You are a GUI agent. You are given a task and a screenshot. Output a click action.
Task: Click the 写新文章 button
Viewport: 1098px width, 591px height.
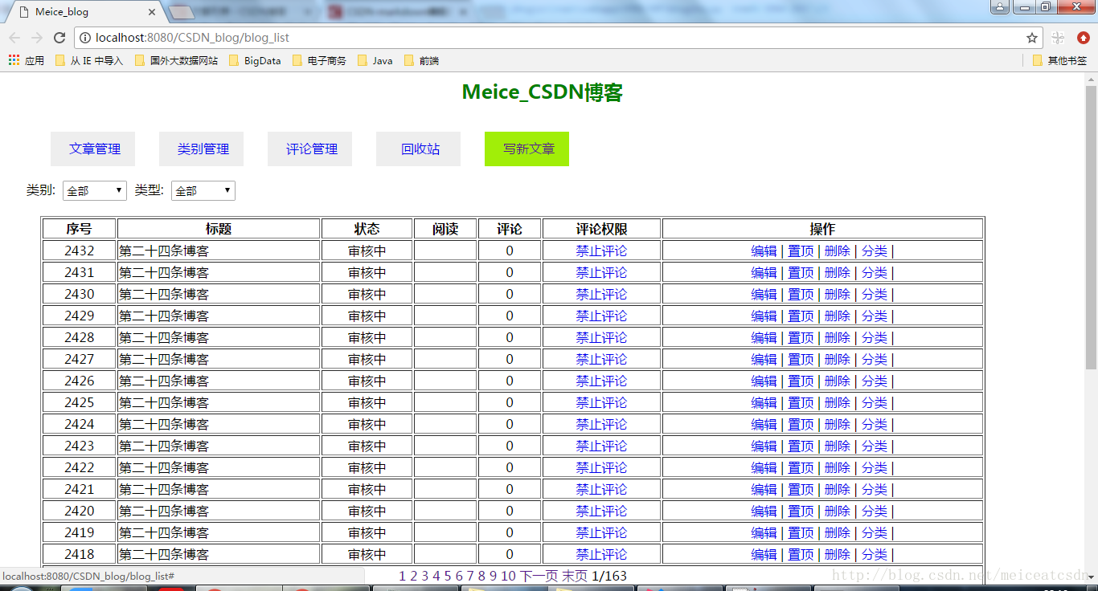point(527,149)
